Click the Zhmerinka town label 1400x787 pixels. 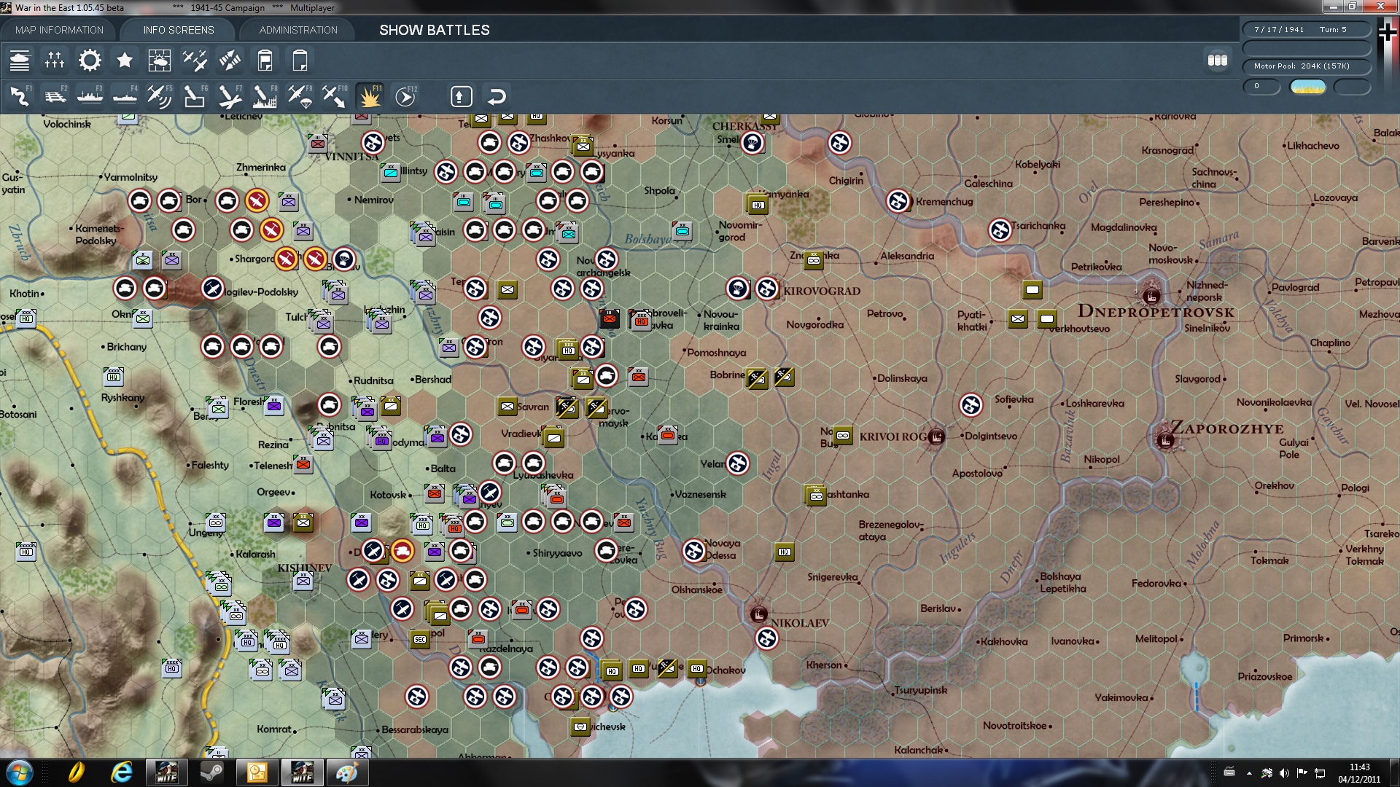tap(260, 168)
